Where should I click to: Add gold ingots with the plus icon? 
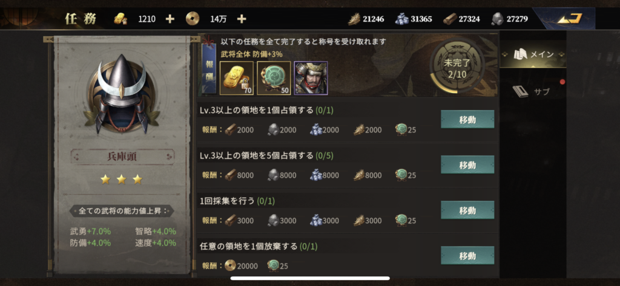(170, 19)
